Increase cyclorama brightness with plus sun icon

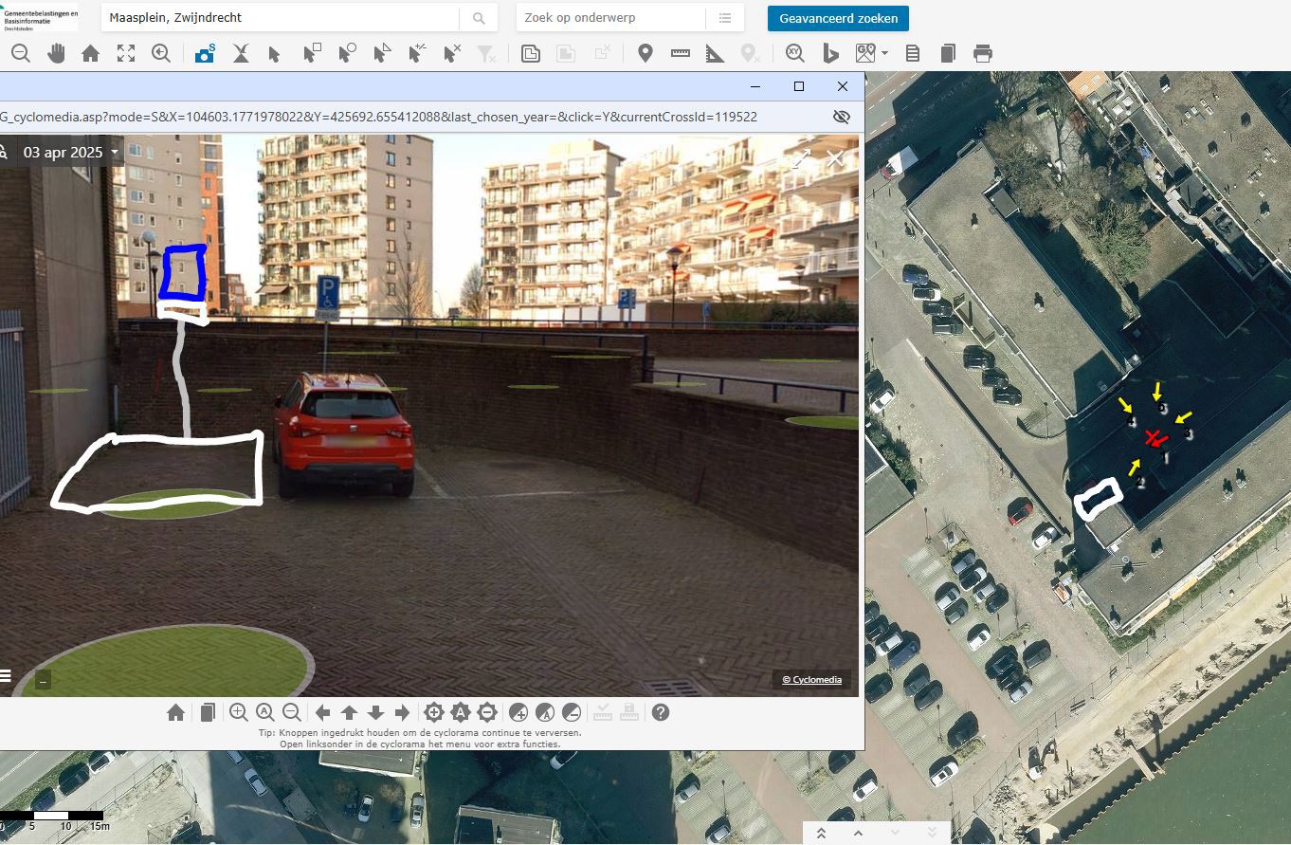point(434,712)
